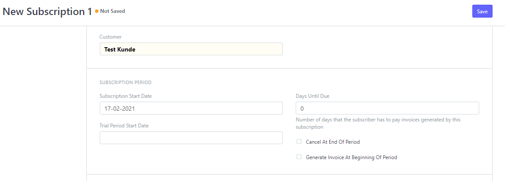
Task: Enable Cancel At End Of Period checkbox
Action: [299, 142]
